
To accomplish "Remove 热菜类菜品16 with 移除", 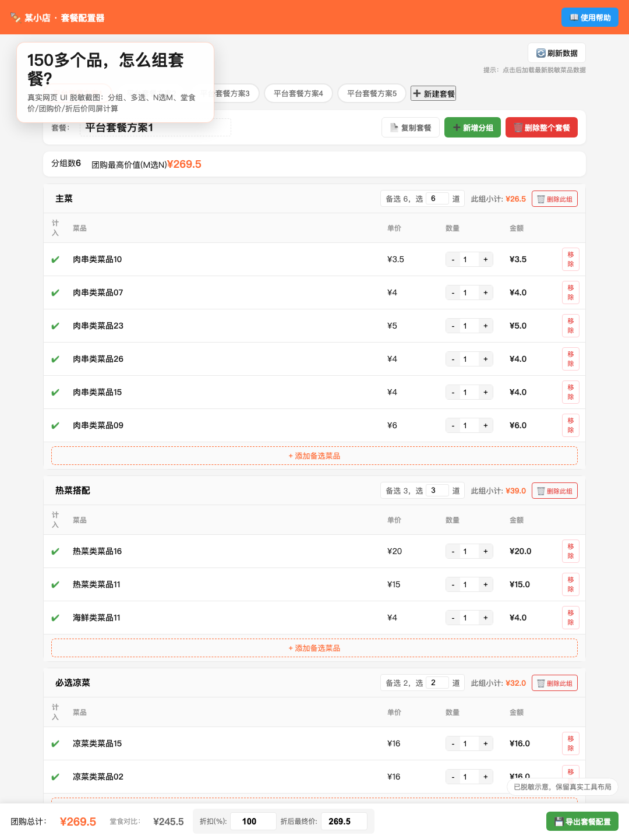I will pos(571,551).
